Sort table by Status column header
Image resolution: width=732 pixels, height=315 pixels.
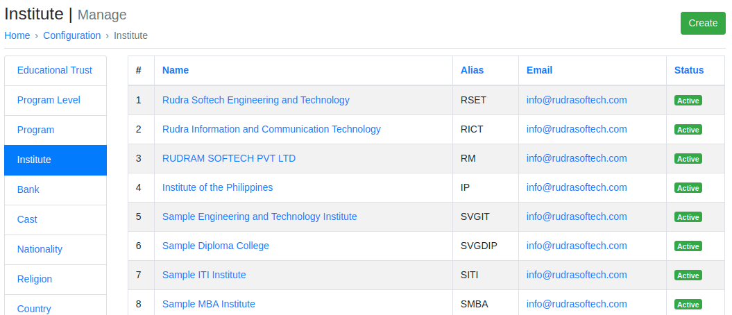(x=688, y=70)
